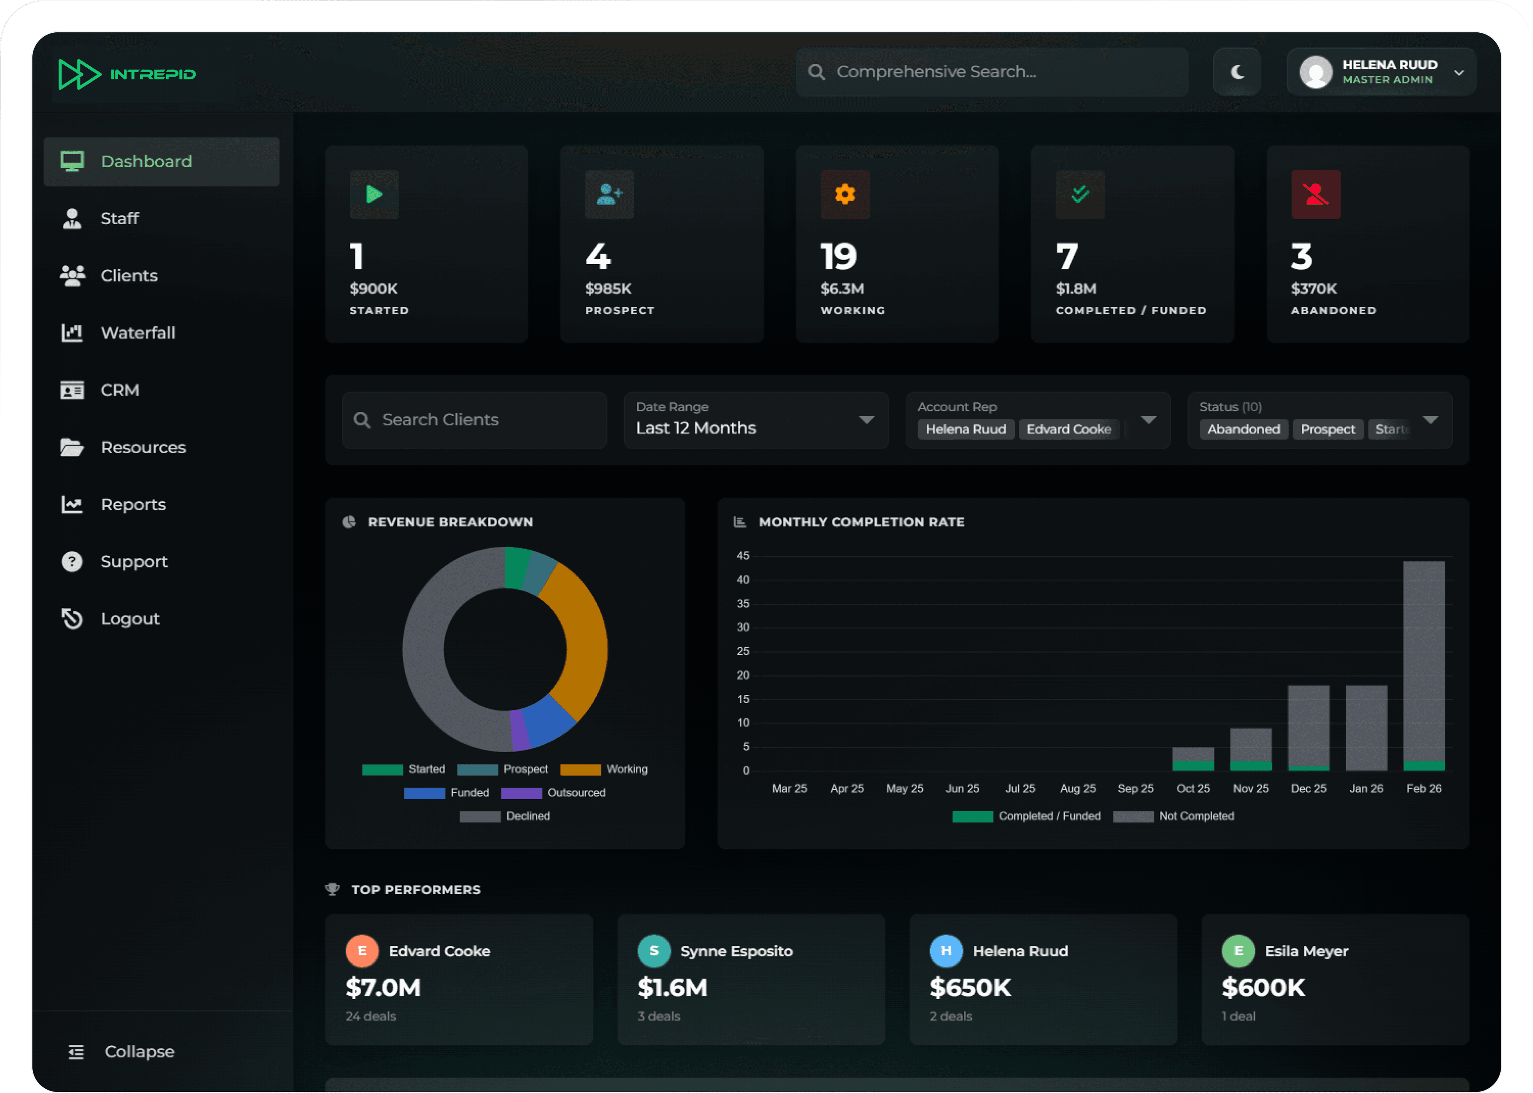Toggle dark mode with the moon button

[1237, 71]
